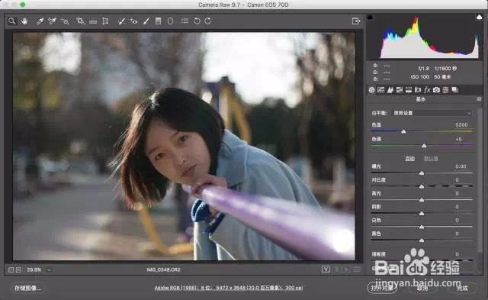Click the Tint value field +5

coord(459,139)
